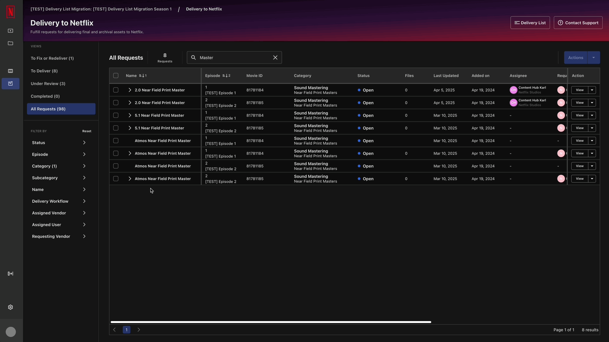Open the folder sidebar icon
609x342 pixels.
click(x=10, y=43)
